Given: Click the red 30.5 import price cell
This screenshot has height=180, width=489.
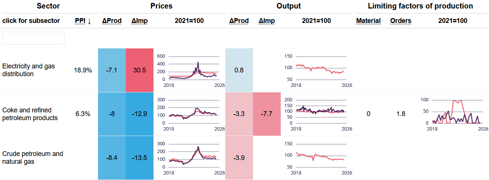Looking at the screenshot, I should click(x=139, y=70).
